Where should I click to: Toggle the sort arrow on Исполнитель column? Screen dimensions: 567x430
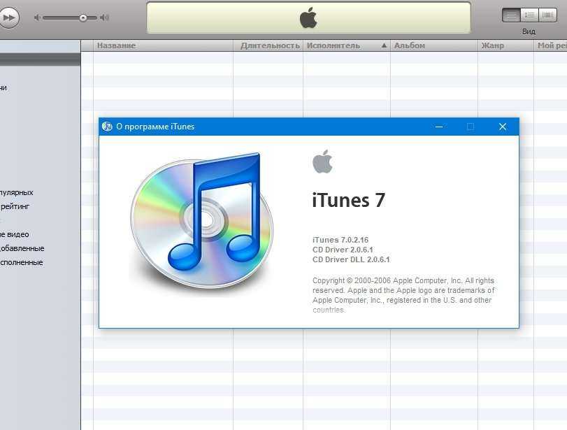click(x=384, y=45)
